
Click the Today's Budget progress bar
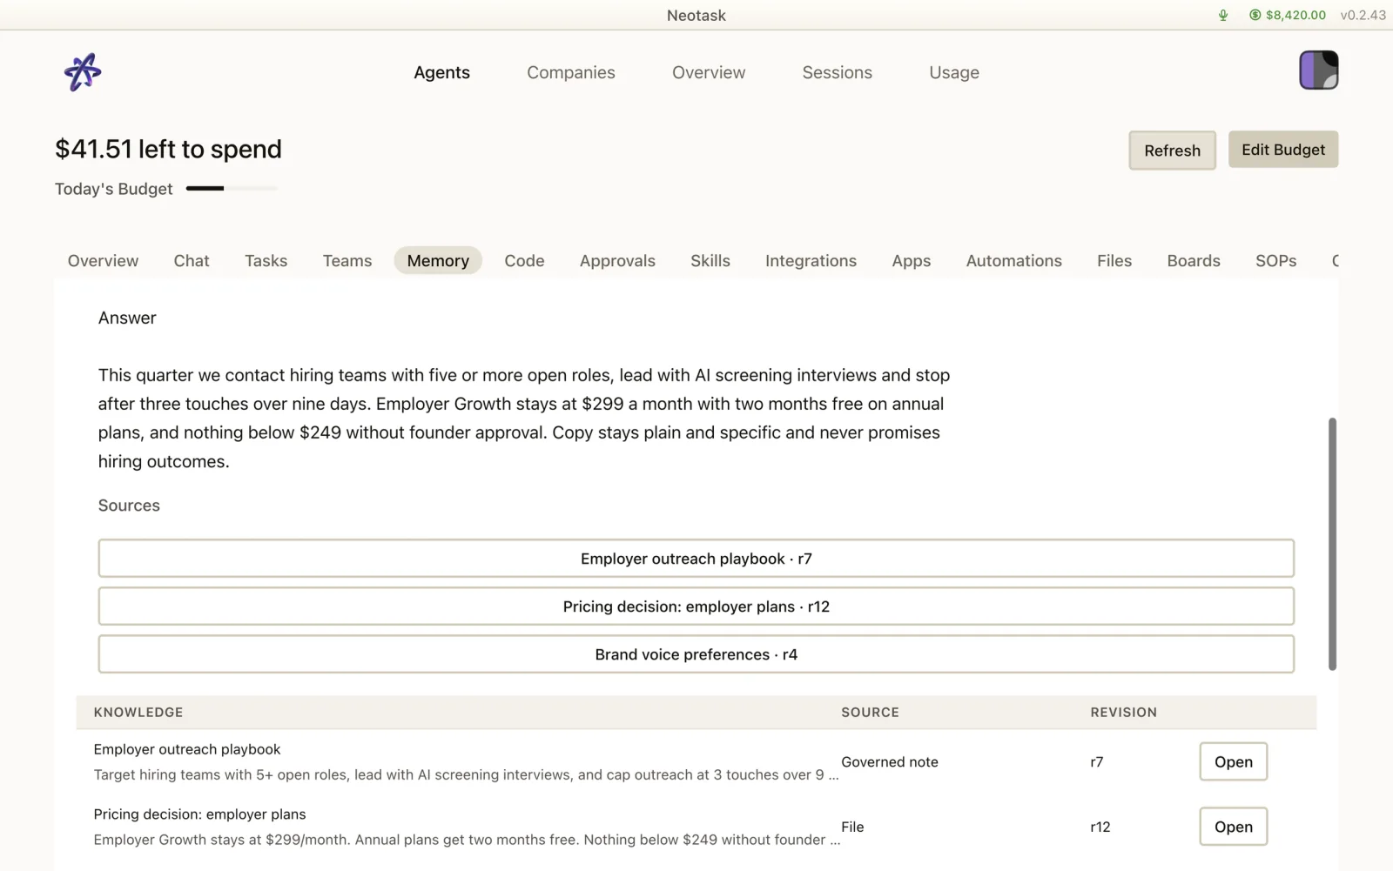232,188
